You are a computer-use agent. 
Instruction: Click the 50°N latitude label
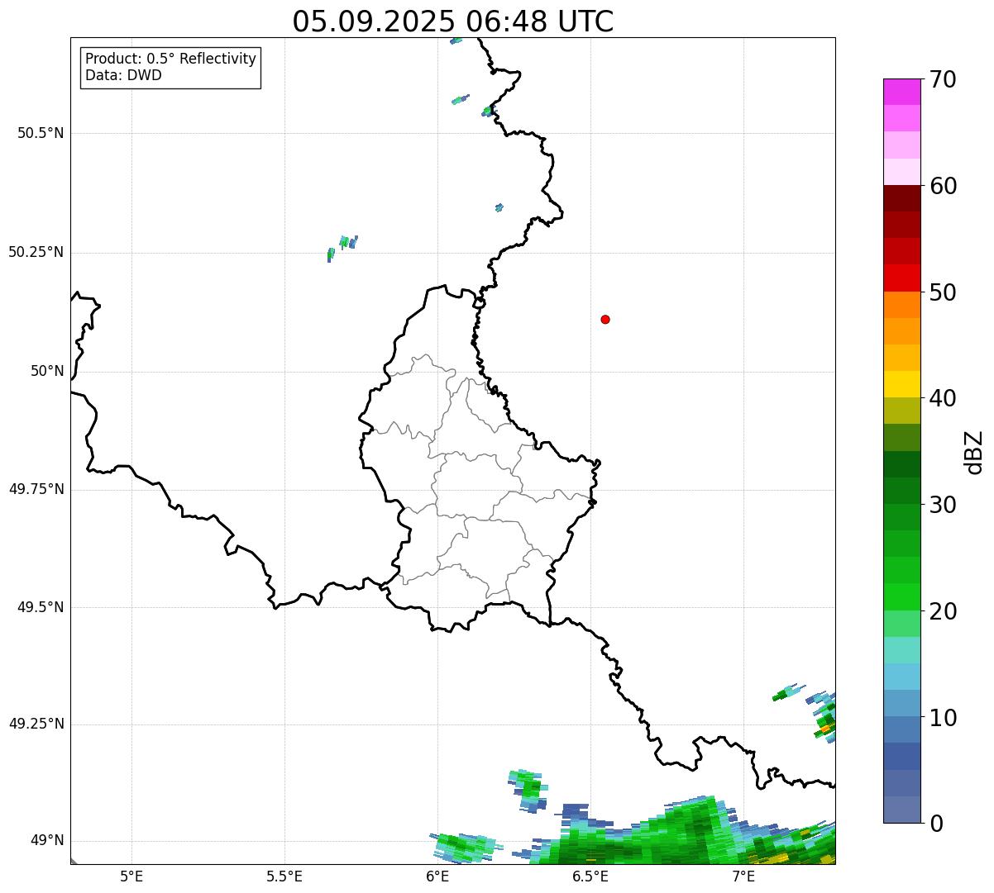click(x=47, y=371)
